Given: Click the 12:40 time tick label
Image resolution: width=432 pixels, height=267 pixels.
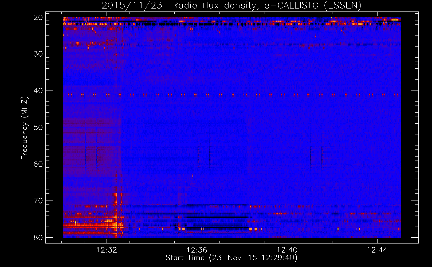Looking at the screenshot, I should pos(287,250).
